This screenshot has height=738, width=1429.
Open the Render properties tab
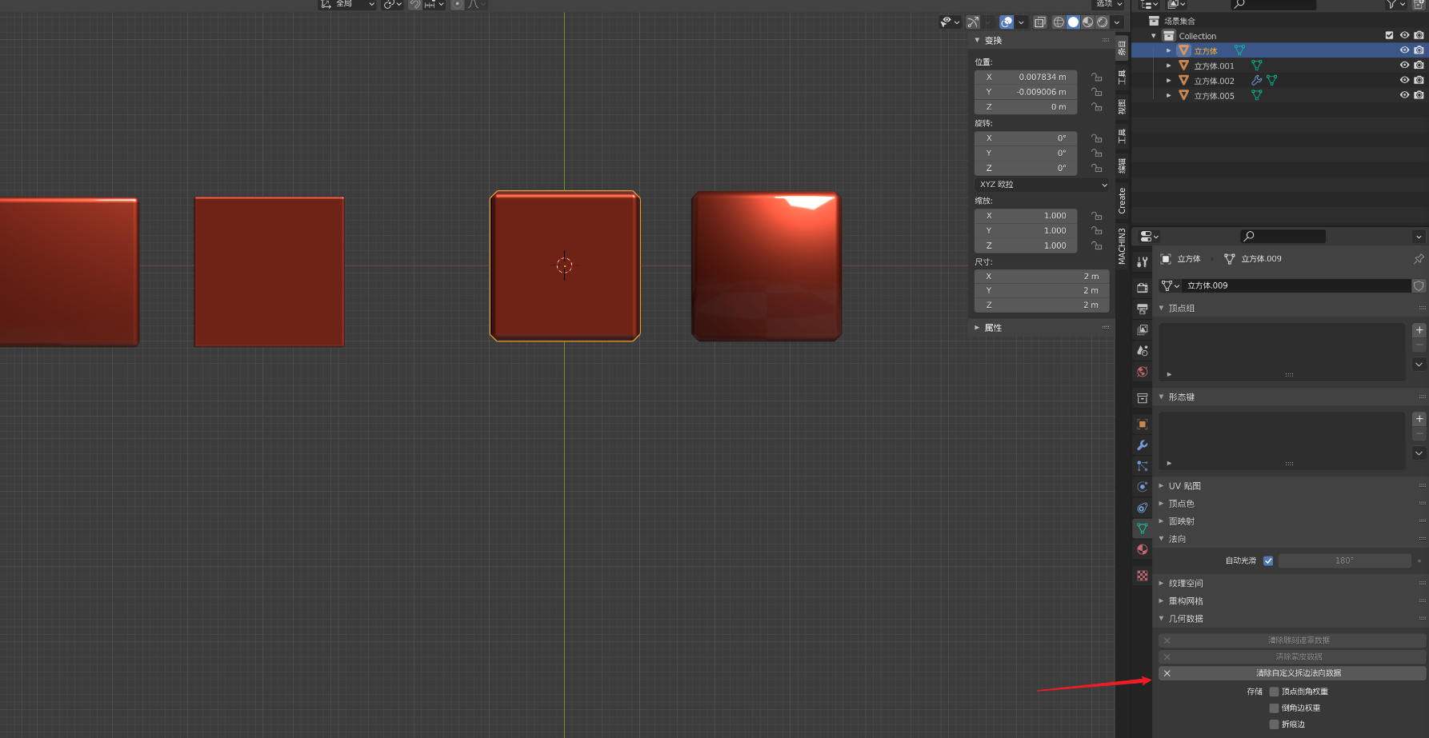(x=1142, y=288)
